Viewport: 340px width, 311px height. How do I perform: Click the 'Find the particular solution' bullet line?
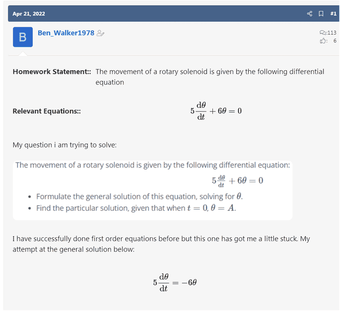[x=136, y=208]
